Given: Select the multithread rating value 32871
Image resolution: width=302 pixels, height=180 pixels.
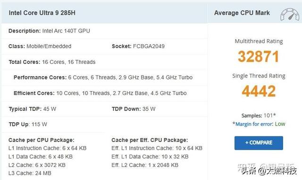Looking at the screenshot, I should click(x=259, y=56).
